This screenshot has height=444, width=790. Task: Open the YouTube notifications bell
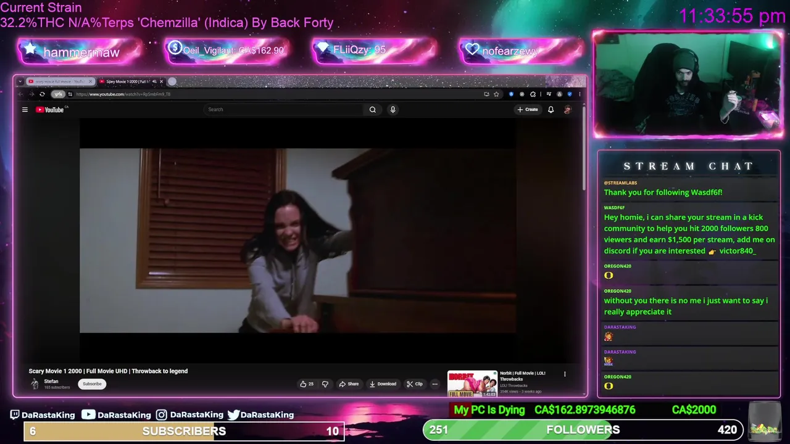tap(551, 109)
